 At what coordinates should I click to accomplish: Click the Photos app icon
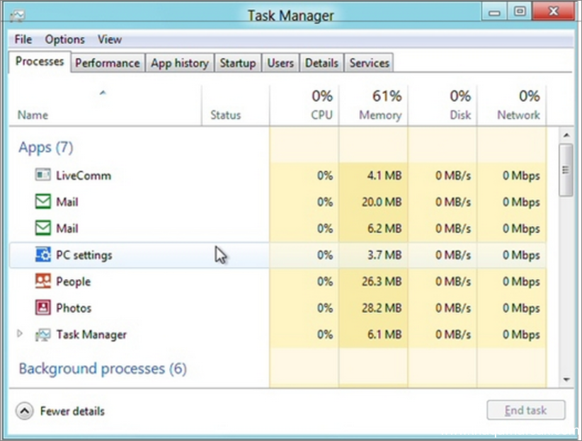pos(42,308)
